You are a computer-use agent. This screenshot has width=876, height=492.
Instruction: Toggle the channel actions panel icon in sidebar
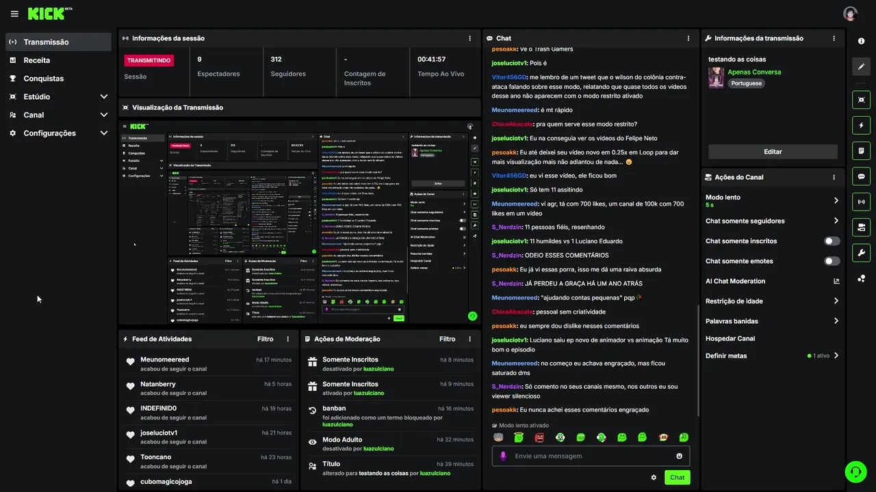[x=861, y=227]
